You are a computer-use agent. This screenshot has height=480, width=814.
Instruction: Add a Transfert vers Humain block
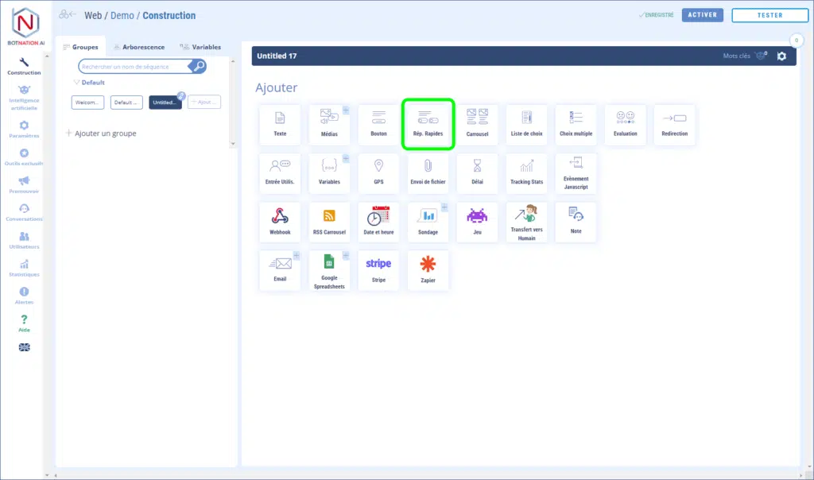526,223
